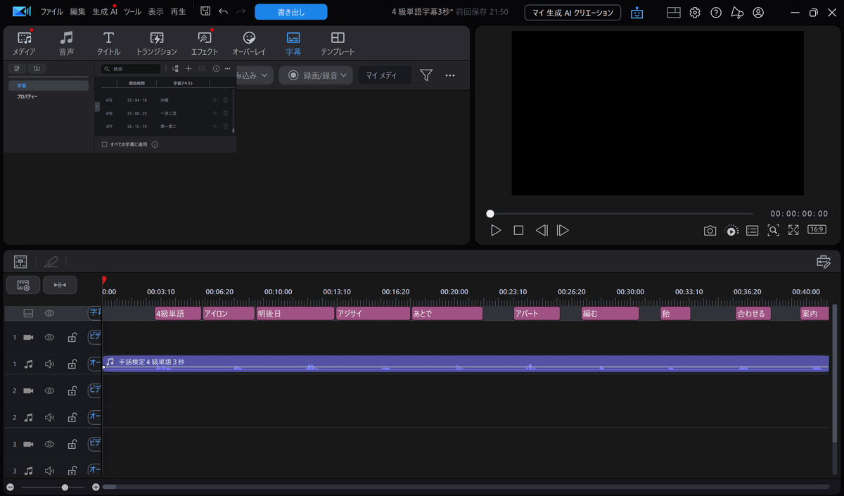Step to the previous frame

click(x=541, y=230)
